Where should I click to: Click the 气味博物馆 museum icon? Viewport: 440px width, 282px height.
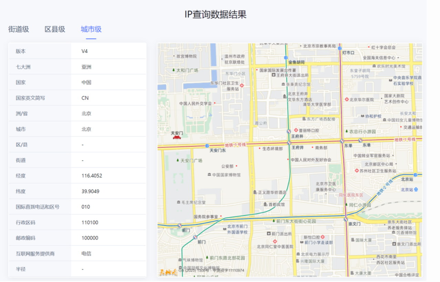point(180,260)
